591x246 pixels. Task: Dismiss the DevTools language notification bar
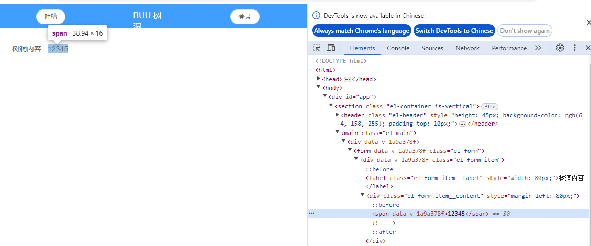coord(588,23)
